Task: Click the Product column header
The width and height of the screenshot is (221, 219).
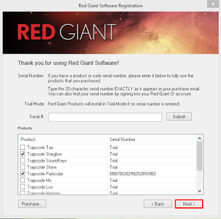Action: pyautogui.click(x=62, y=139)
